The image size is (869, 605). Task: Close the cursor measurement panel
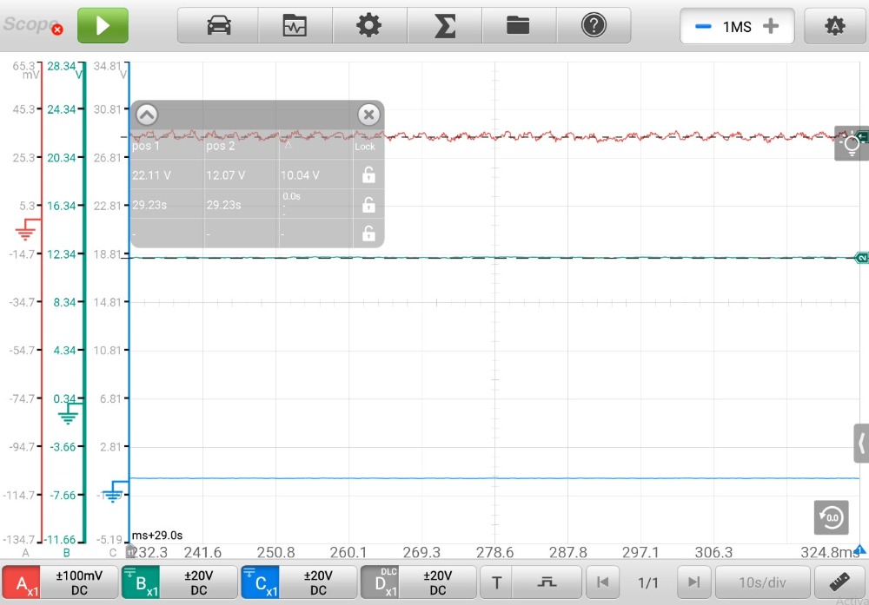click(x=368, y=115)
